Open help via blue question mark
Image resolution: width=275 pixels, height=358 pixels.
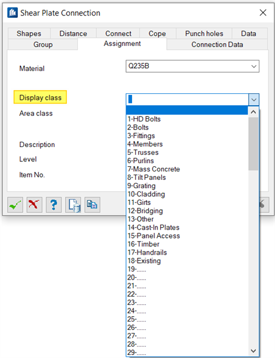pyautogui.click(x=54, y=205)
